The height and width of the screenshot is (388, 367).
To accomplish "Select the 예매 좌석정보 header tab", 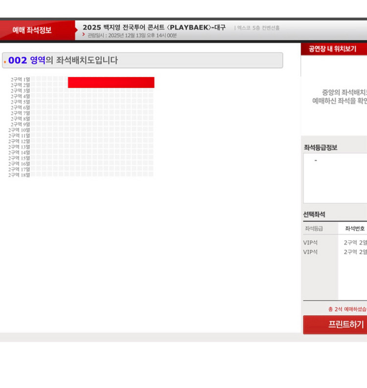I will pyautogui.click(x=32, y=30).
